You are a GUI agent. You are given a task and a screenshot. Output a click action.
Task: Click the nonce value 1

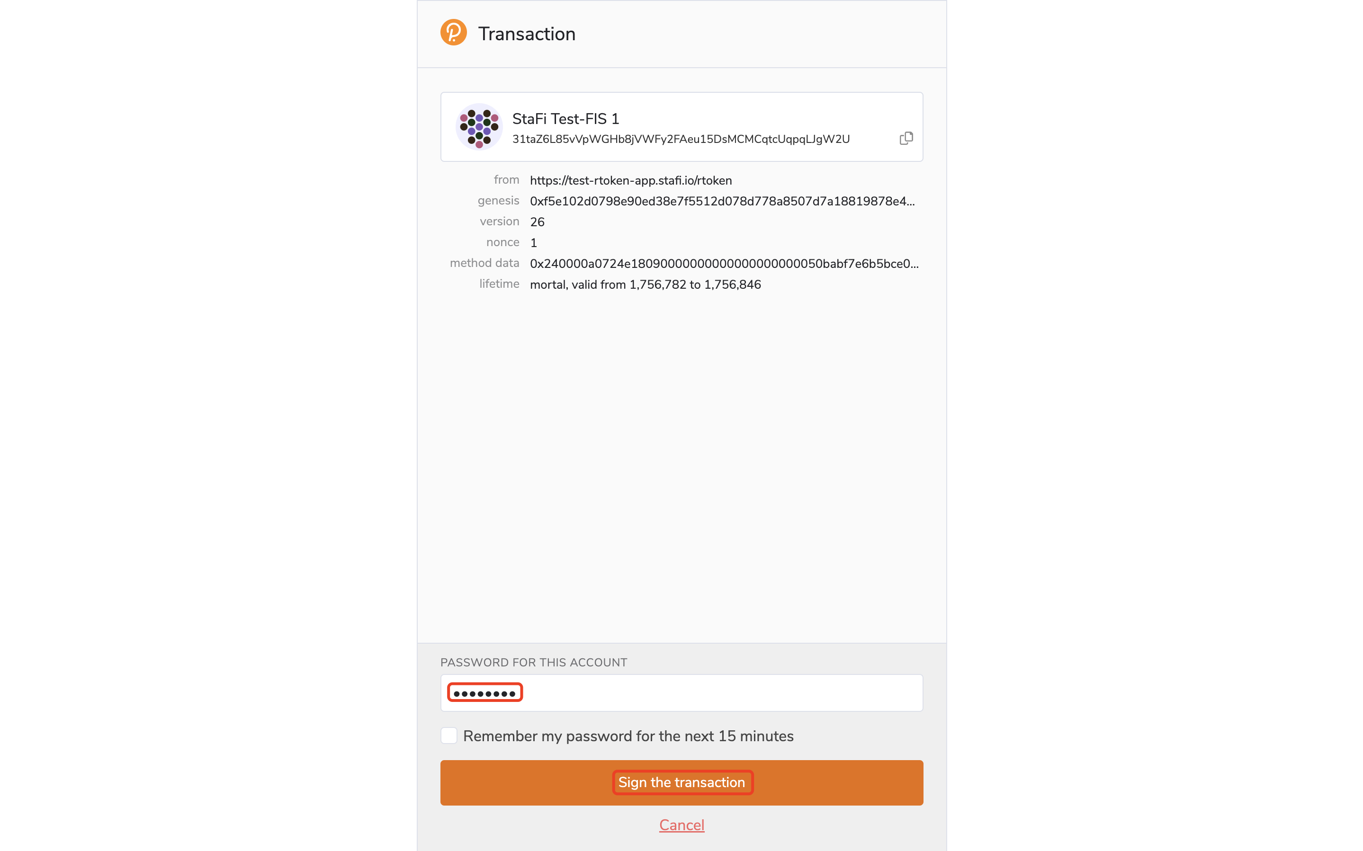click(534, 243)
